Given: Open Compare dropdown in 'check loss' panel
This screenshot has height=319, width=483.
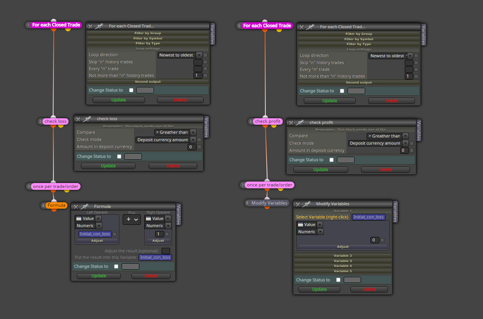Looking at the screenshot, I should coord(175,132).
